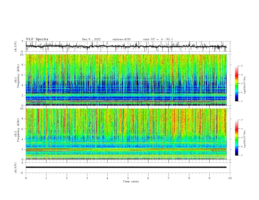Screen dimensions: 259x200
Task: Click the "ch.1(V)" axis label
Action: pos(16,46)
